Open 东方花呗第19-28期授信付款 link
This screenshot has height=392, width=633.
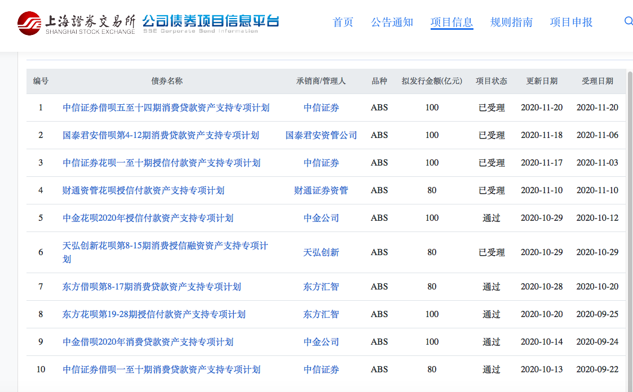tap(154, 314)
